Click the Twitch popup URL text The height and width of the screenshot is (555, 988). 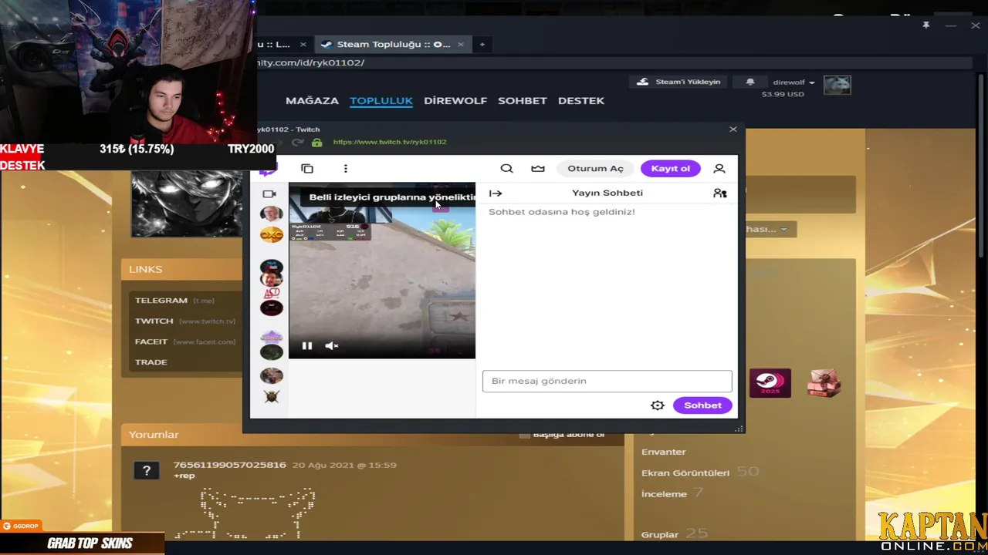(390, 142)
